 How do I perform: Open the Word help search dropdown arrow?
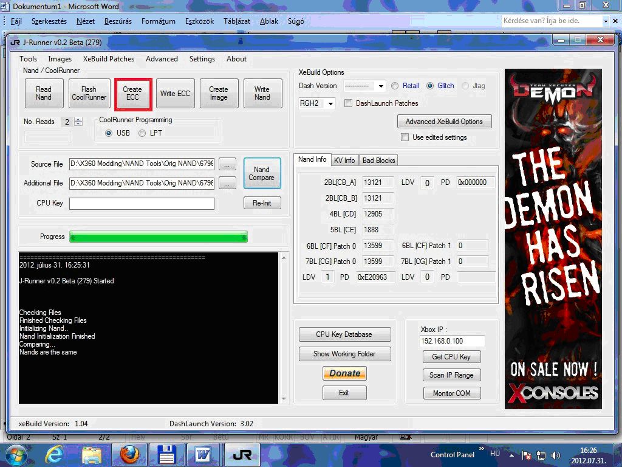[x=606, y=21]
